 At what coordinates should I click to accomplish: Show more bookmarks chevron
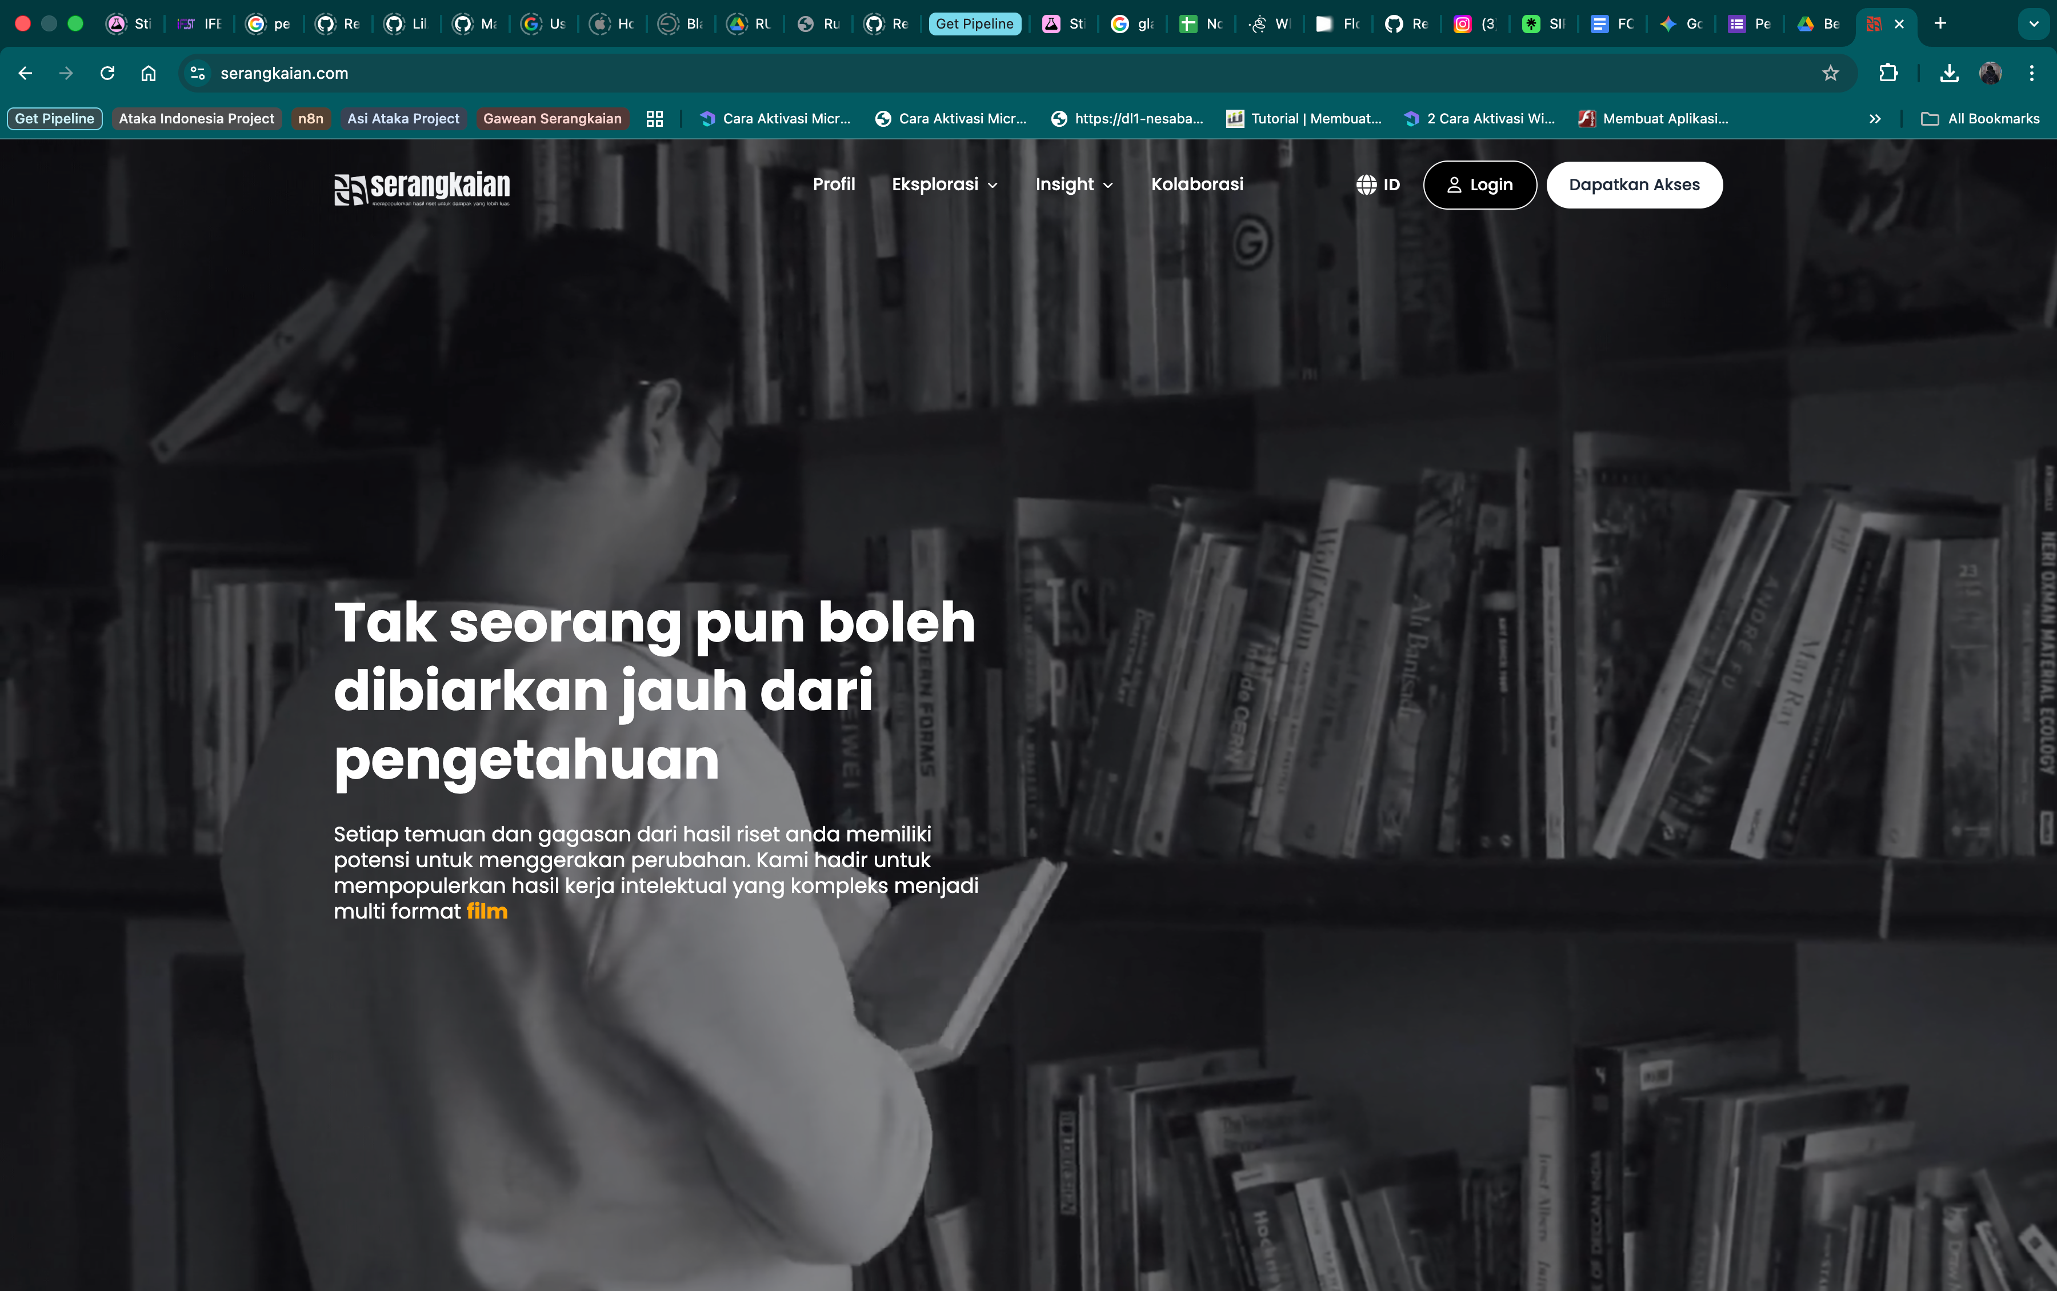click(1874, 119)
